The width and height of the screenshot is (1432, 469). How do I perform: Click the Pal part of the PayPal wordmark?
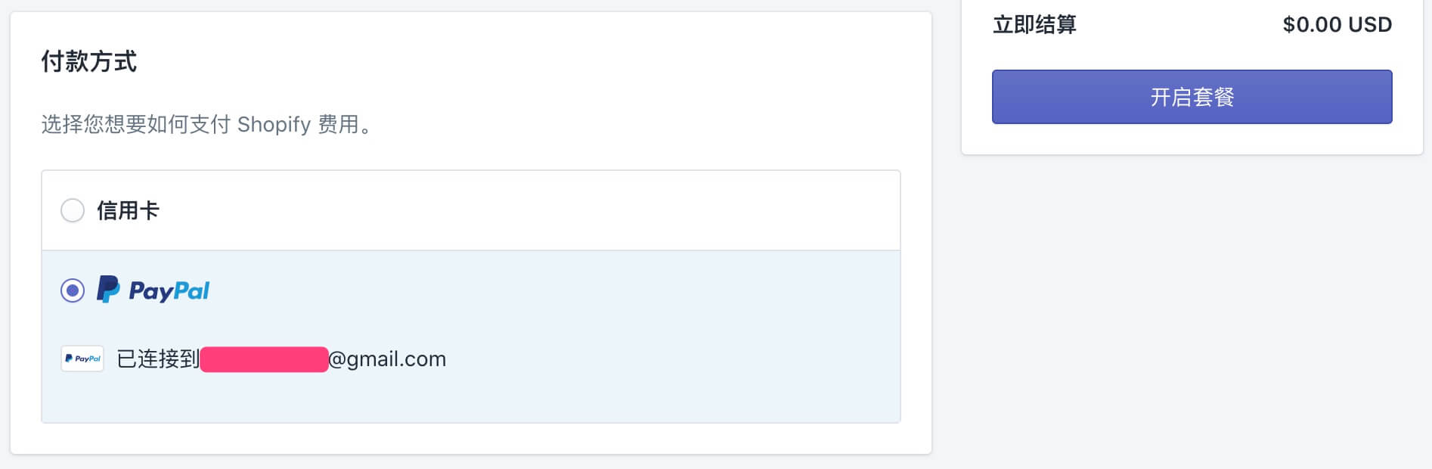pyautogui.click(x=190, y=290)
